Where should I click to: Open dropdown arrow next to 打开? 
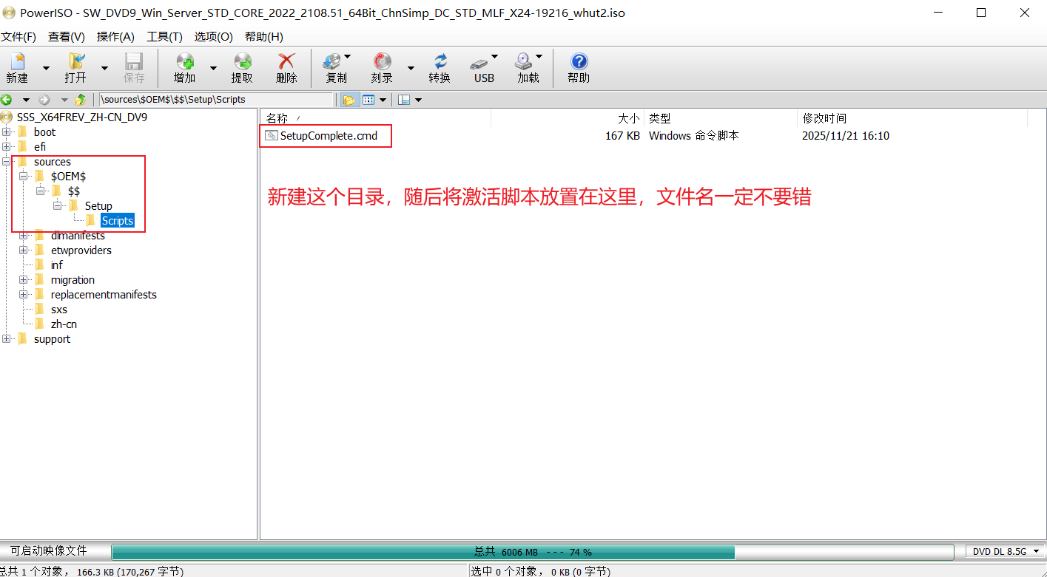coord(104,68)
